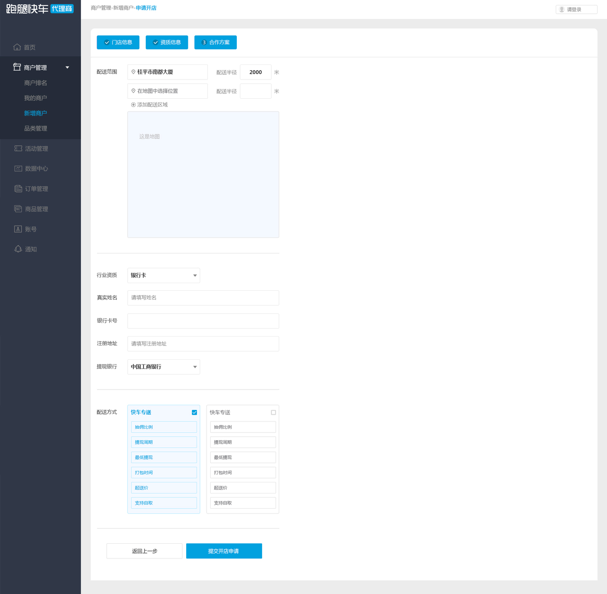
Task: Click the location pin icon in the 在地图中选择位置 field
Action: pyautogui.click(x=133, y=91)
